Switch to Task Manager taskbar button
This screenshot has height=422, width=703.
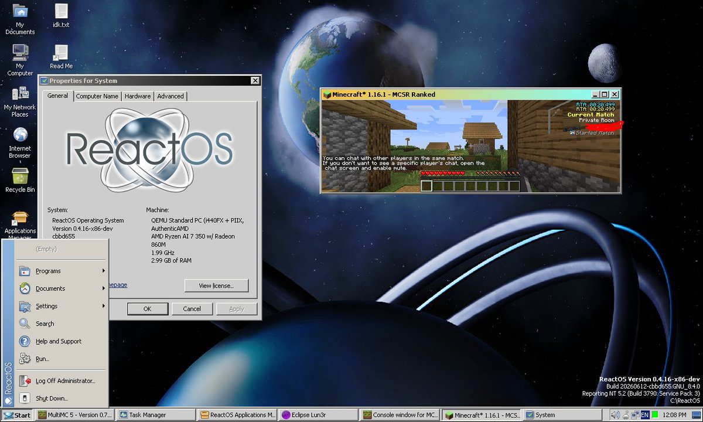click(156, 415)
